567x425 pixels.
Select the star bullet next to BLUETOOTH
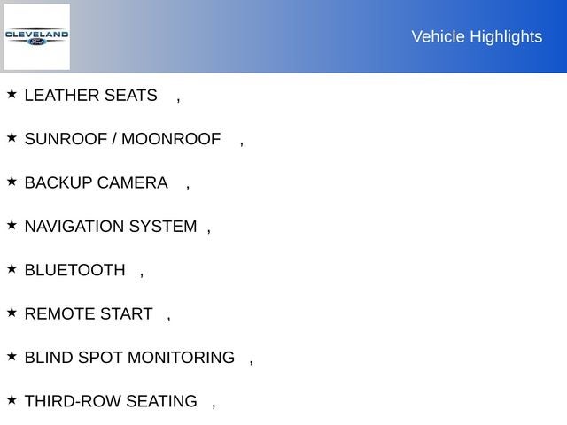point(12,268)
